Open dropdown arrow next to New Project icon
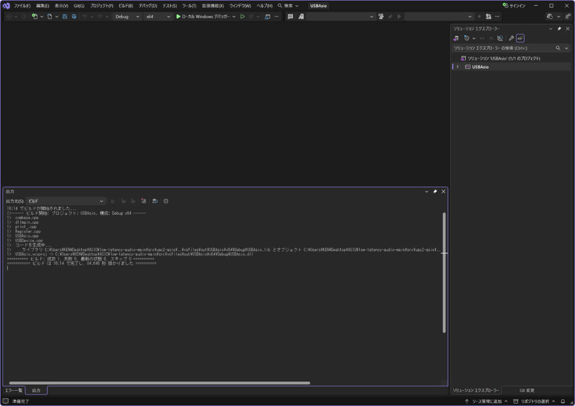575x406 pixels. pos(42,16)
